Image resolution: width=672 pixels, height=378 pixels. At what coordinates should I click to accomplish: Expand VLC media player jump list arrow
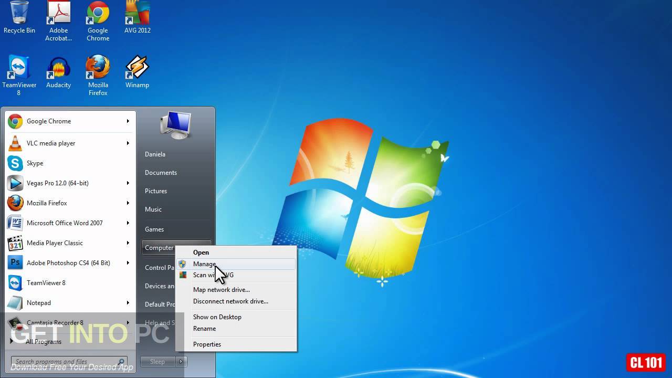pos(128,143)
